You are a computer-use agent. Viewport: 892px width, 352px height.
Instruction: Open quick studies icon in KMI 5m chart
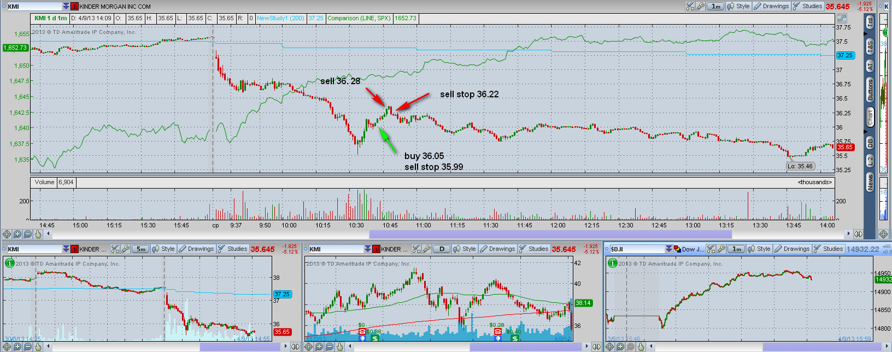[x=115, y=249]
